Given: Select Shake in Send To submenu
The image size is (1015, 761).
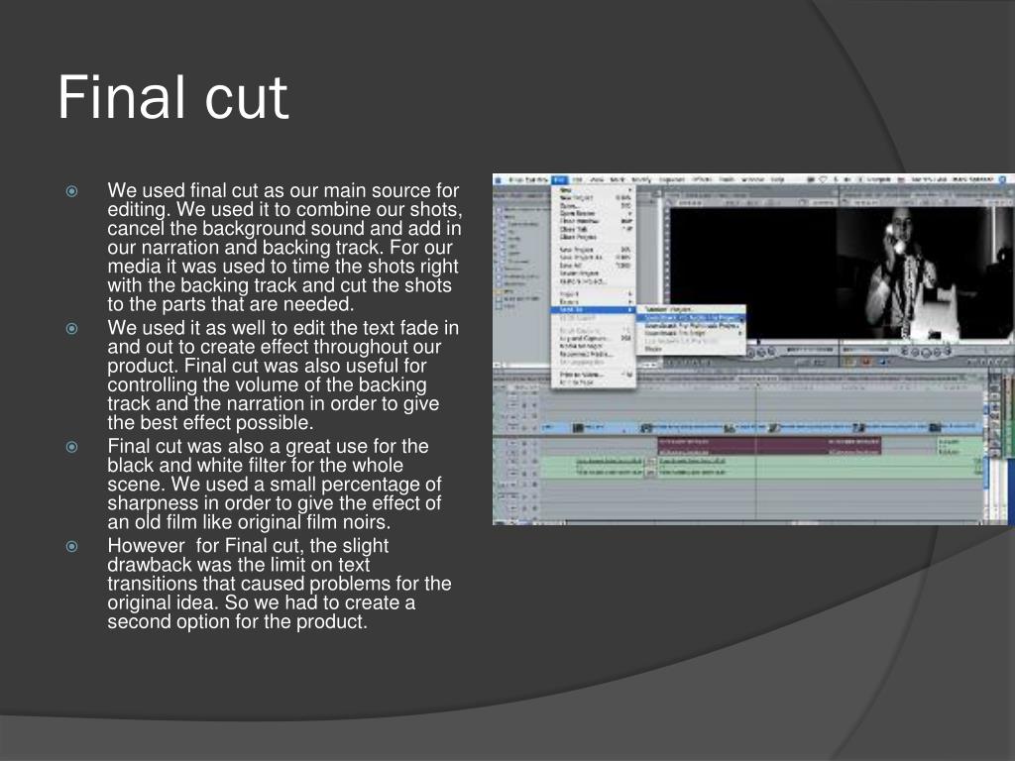Looking at the screenshot, I should (691, 349).
